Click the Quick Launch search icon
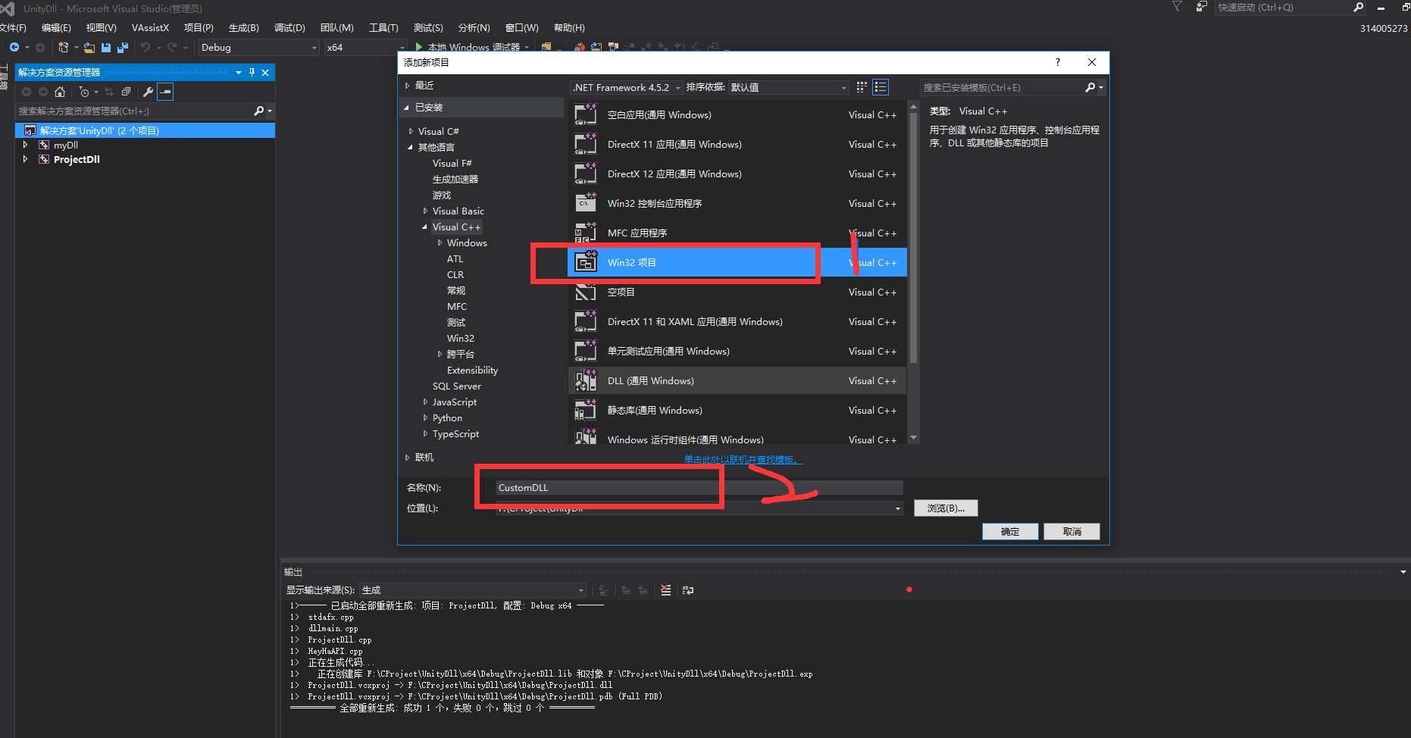Image resolution: width=1411 pixels, height=738 pixels. pos(1359,8)
